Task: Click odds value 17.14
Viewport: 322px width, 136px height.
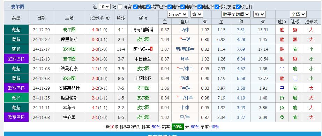Action: click(x=263, y=49)
